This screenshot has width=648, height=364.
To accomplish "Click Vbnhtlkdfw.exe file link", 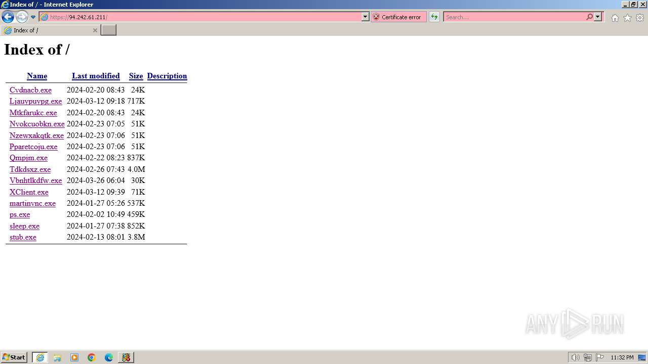I will (36, 180).
